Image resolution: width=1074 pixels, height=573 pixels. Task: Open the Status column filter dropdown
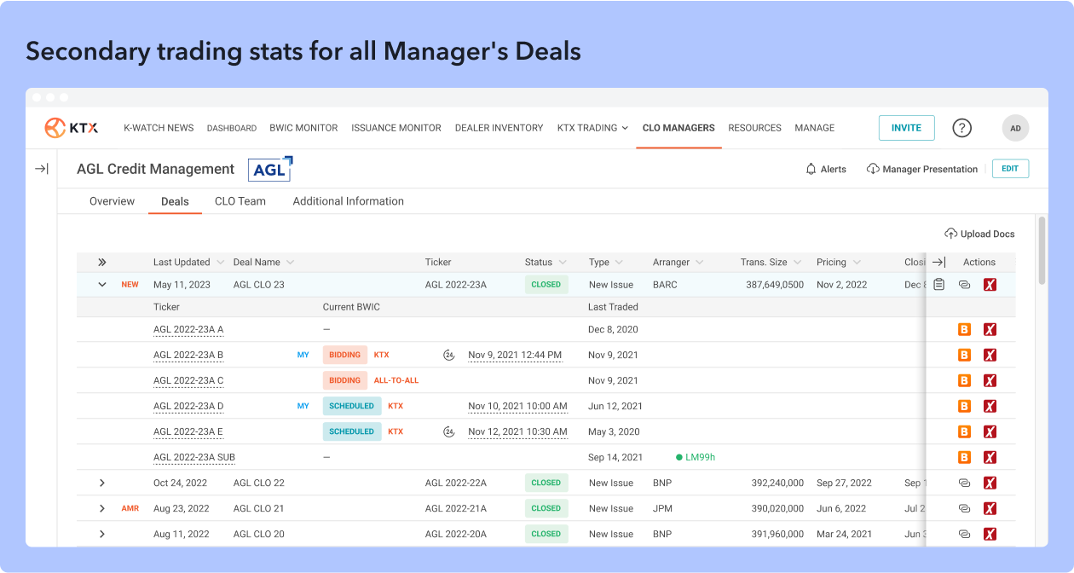point(563,263)
